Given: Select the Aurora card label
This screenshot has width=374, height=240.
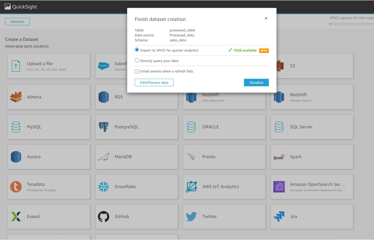Looking at the screenshot, I should pyautogui.click(x=34, y=157).
